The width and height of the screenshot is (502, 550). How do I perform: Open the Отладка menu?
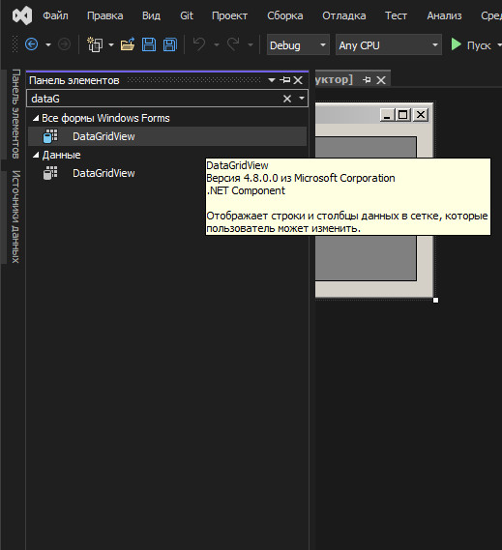[344, 15]
